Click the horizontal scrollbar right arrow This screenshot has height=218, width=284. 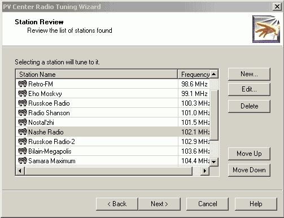pyautogui.click(x=205, y=171)
